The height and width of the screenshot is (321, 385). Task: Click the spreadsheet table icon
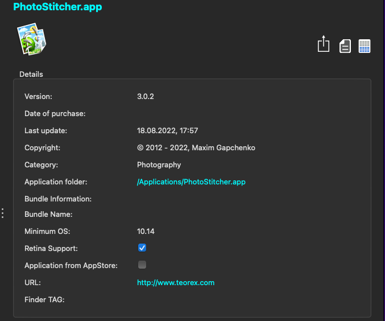[x=365, y=46]
